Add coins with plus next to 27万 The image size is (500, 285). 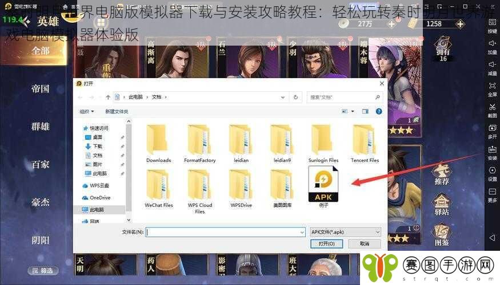(391, 24)
